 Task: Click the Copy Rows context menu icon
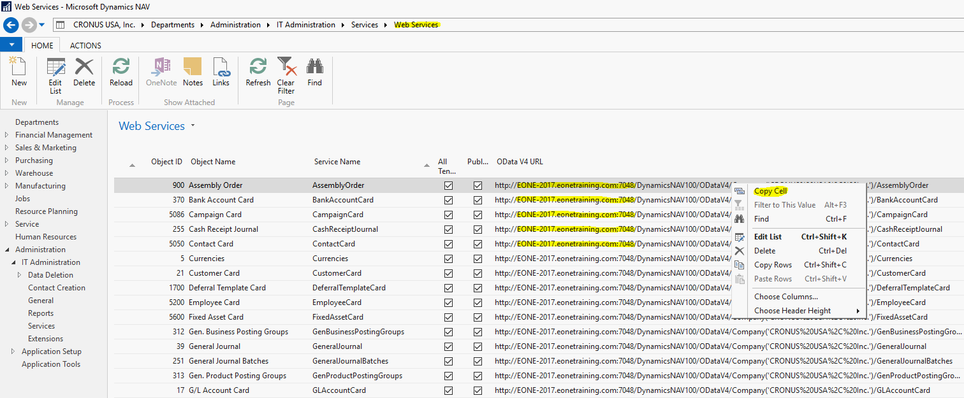pos(740,265)
